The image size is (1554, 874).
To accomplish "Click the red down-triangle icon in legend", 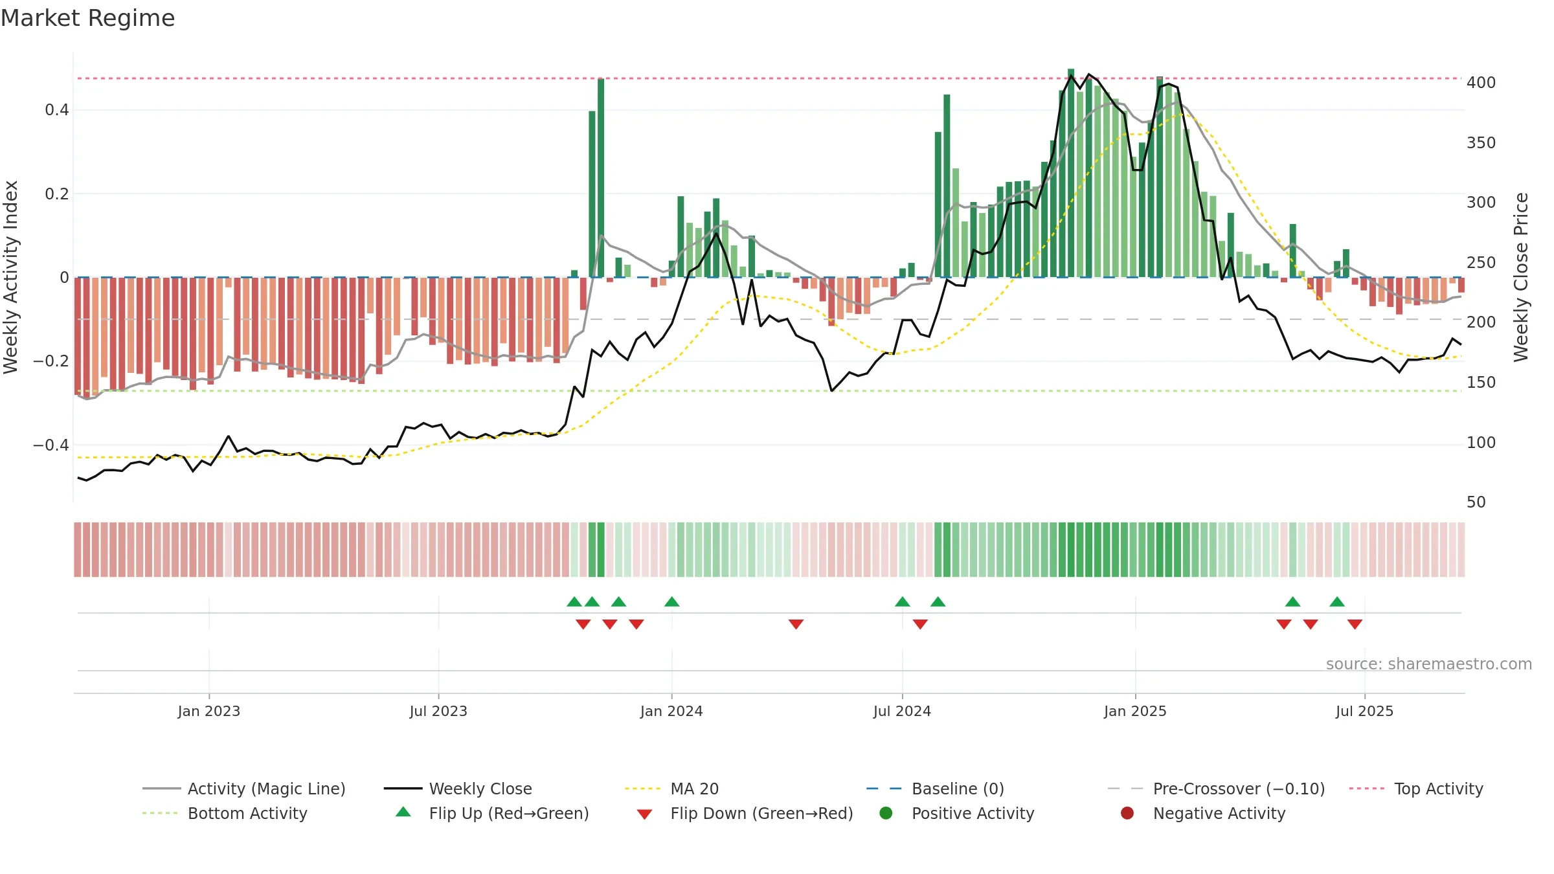I will [x=644, y=814].
